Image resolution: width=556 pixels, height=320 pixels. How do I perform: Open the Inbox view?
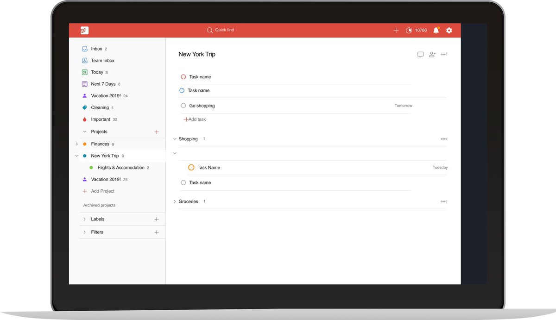(x=96, y=49)
